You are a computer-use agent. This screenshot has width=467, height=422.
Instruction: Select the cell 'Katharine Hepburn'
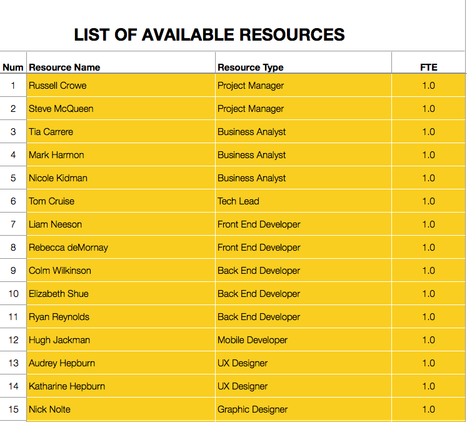121,386
